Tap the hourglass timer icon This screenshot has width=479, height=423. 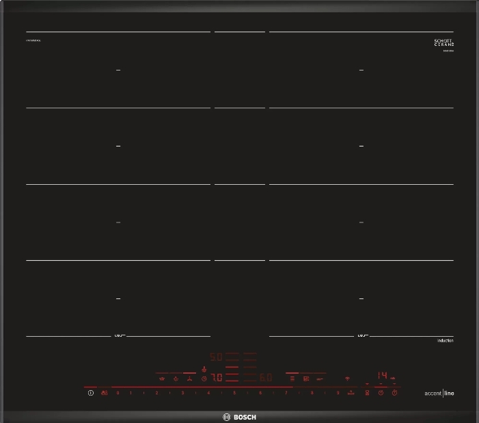pyautogui.click(x=367, y=393)
